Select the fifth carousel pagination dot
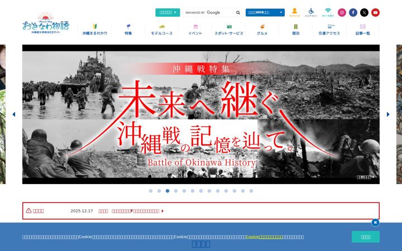 (184, 191)
